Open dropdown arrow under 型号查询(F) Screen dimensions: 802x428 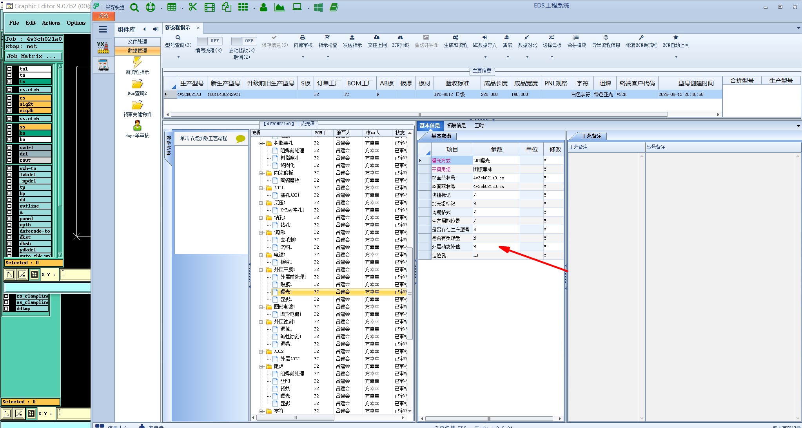[178, 57]
